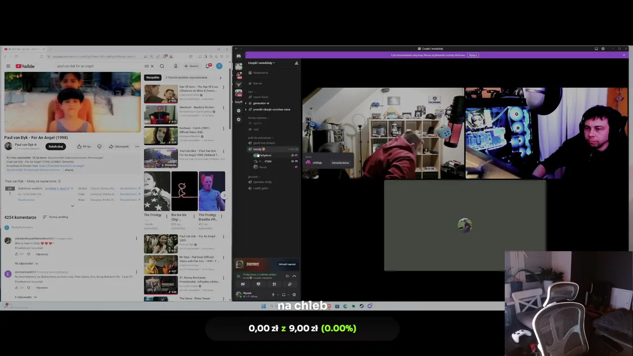
Task: Open Discord server discovery compass icon
Action: tap(238, 119)
